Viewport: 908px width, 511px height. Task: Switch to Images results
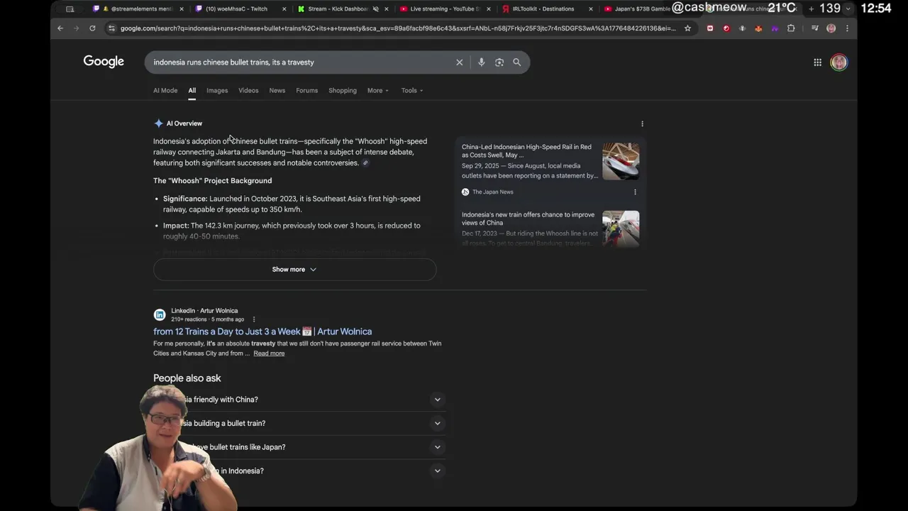(217, 91)
